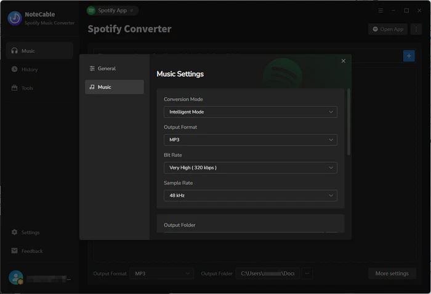Viewport: 431px width, 294px height.
Task: Open Settings in the sidebar
Action: coord(39,233)
